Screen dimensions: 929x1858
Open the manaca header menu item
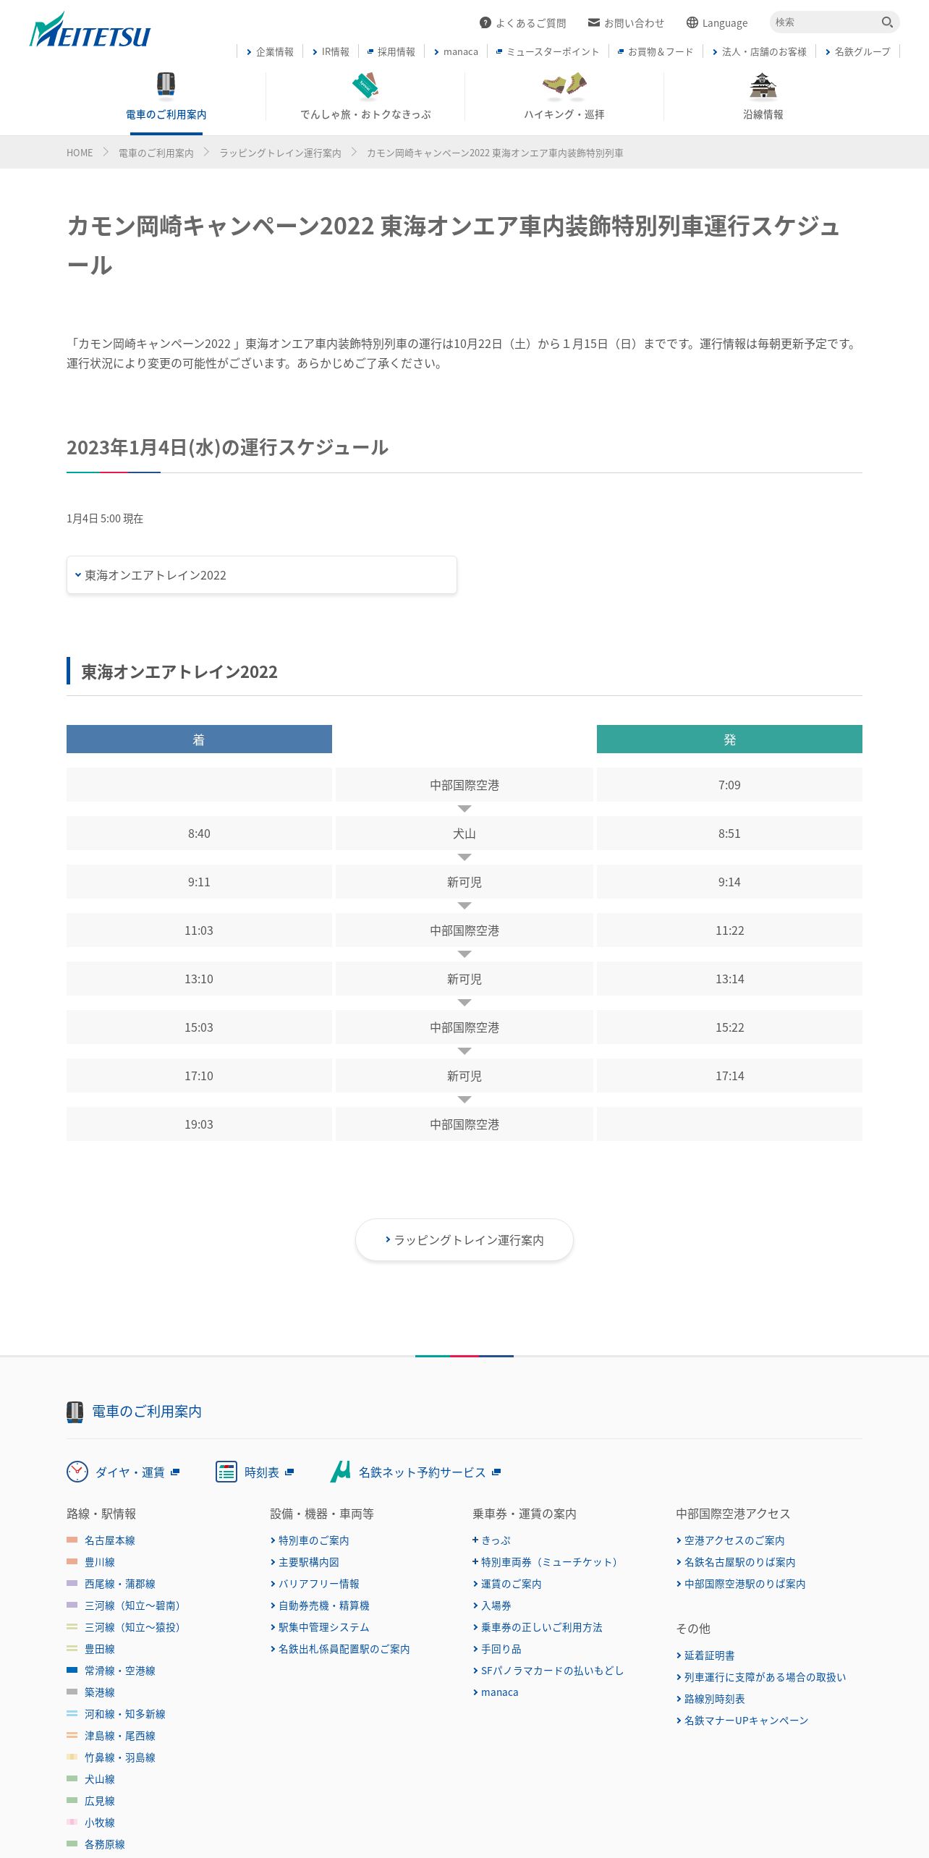coord(456,51)
